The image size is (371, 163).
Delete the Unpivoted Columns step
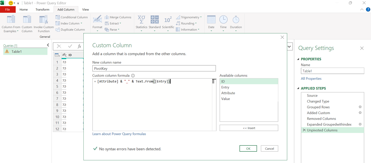304,130
